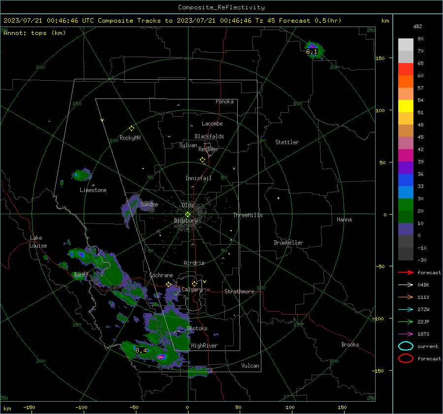Click the Limestone label on map
This screenshot has width=443, height=414.
pyautogui.click(x=93, y=190)
